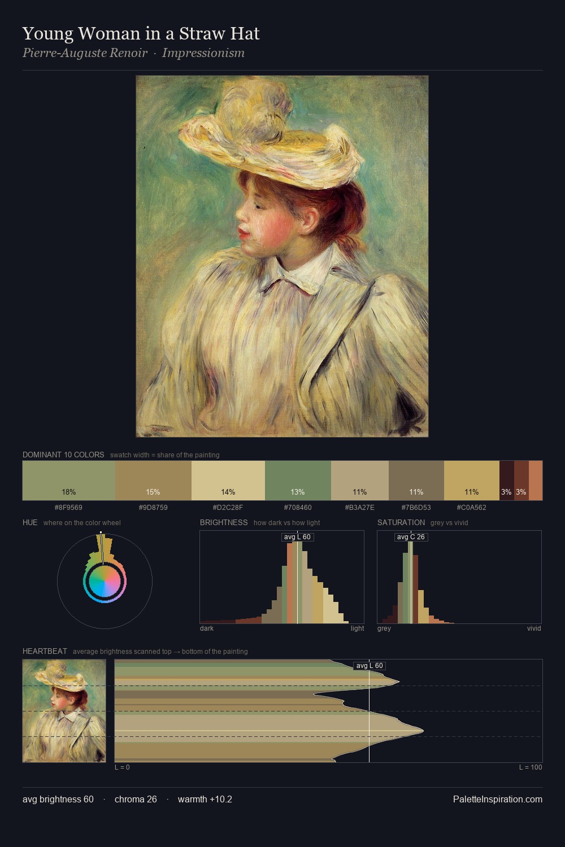The width and height of the screenshot is (565, 847).
Task: Click the avg L 60 label in the heartbeat chart
Action: pos(370,666)
